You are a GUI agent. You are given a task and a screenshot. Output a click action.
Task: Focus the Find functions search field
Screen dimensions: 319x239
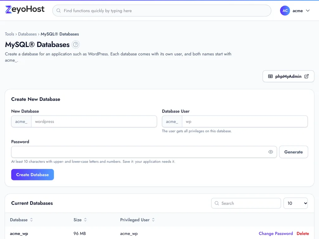162,11
